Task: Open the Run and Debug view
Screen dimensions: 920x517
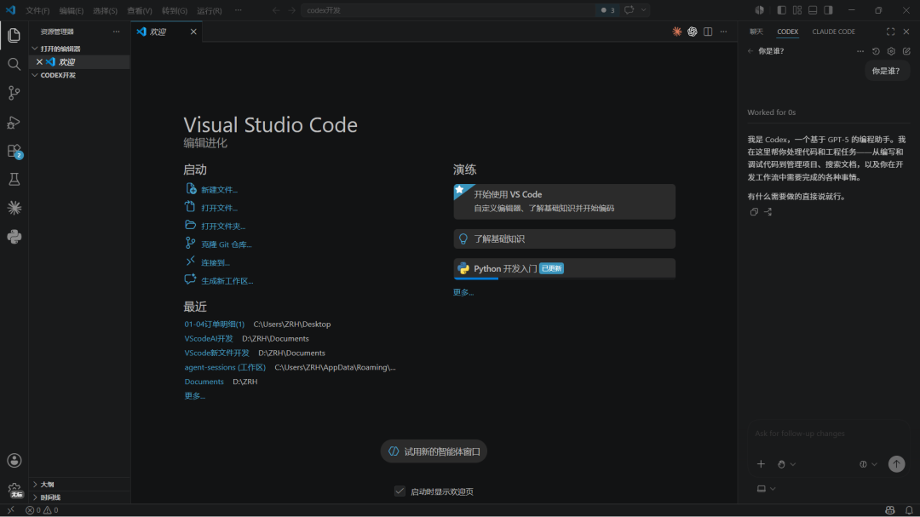Action: click(x=14, y=122)
